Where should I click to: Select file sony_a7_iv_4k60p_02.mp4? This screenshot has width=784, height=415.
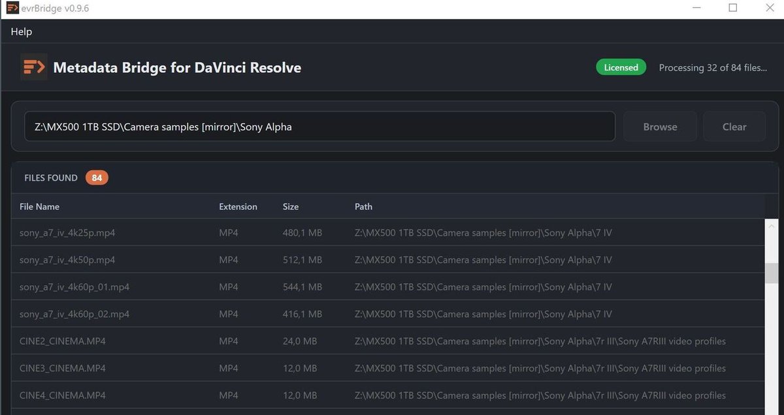[x=388, y=314]
